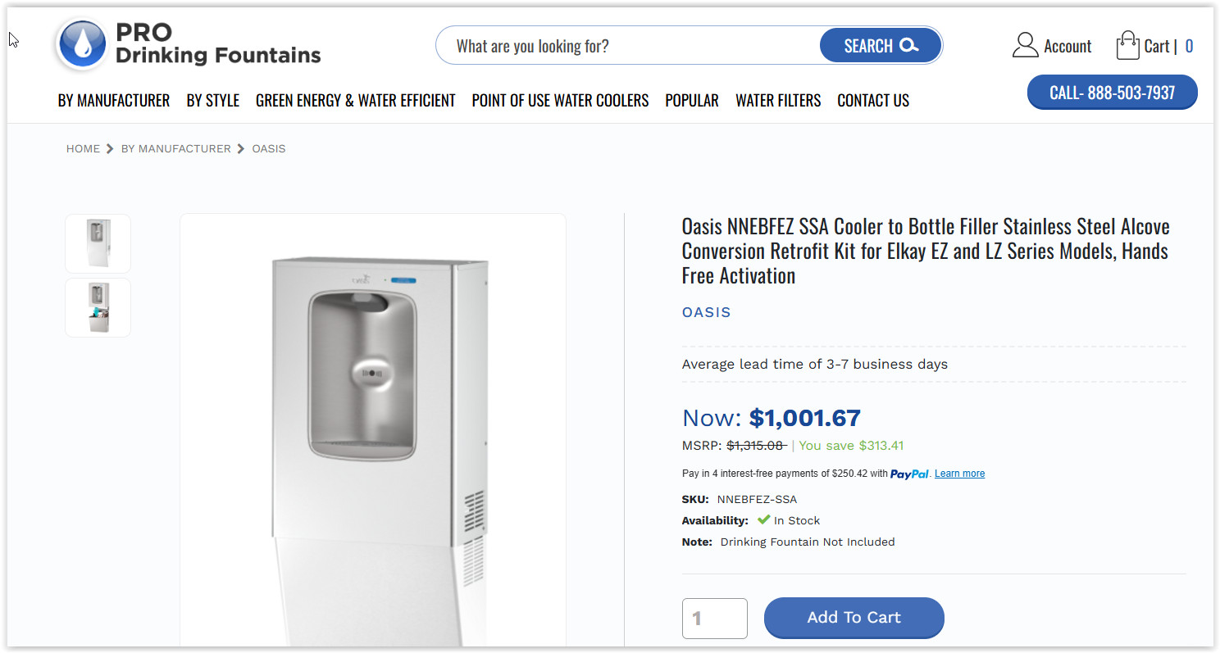Go to Home via breadcrumb
Image resolution: width=1220 pixels, height=653 pixels.
click(83, 148)
